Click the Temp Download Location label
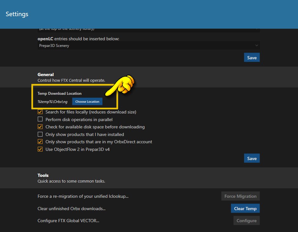Image resolution: width=298 pixels, height=232 pixels. click(x=59, y=93)
